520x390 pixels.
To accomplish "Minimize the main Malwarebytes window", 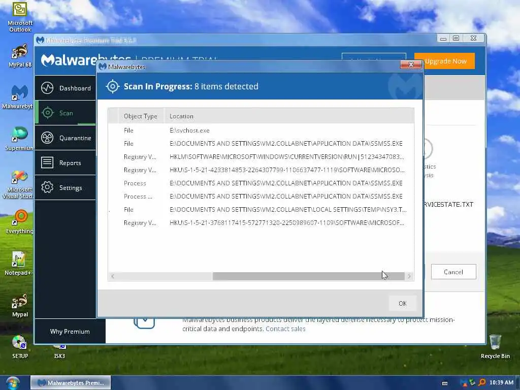I will [443, 39].
